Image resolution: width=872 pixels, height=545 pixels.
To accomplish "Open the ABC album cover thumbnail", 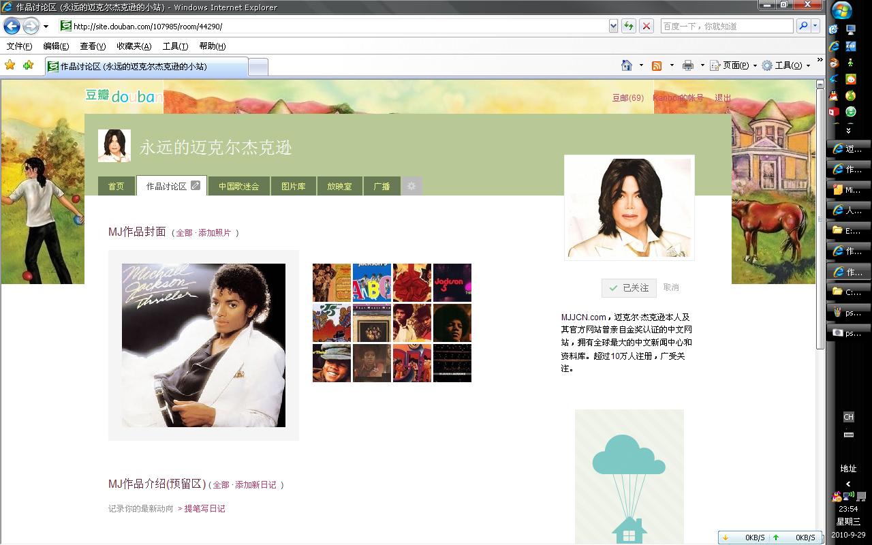I will pyautogui.click(x=372, y=283).
